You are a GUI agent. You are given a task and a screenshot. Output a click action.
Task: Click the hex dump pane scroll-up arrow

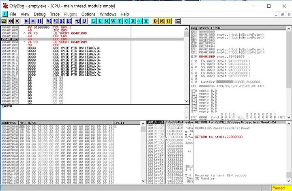click(143, 124)
